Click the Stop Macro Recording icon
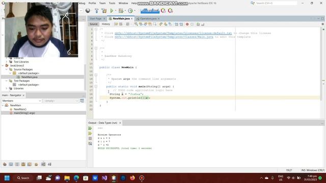 [192, 24]
